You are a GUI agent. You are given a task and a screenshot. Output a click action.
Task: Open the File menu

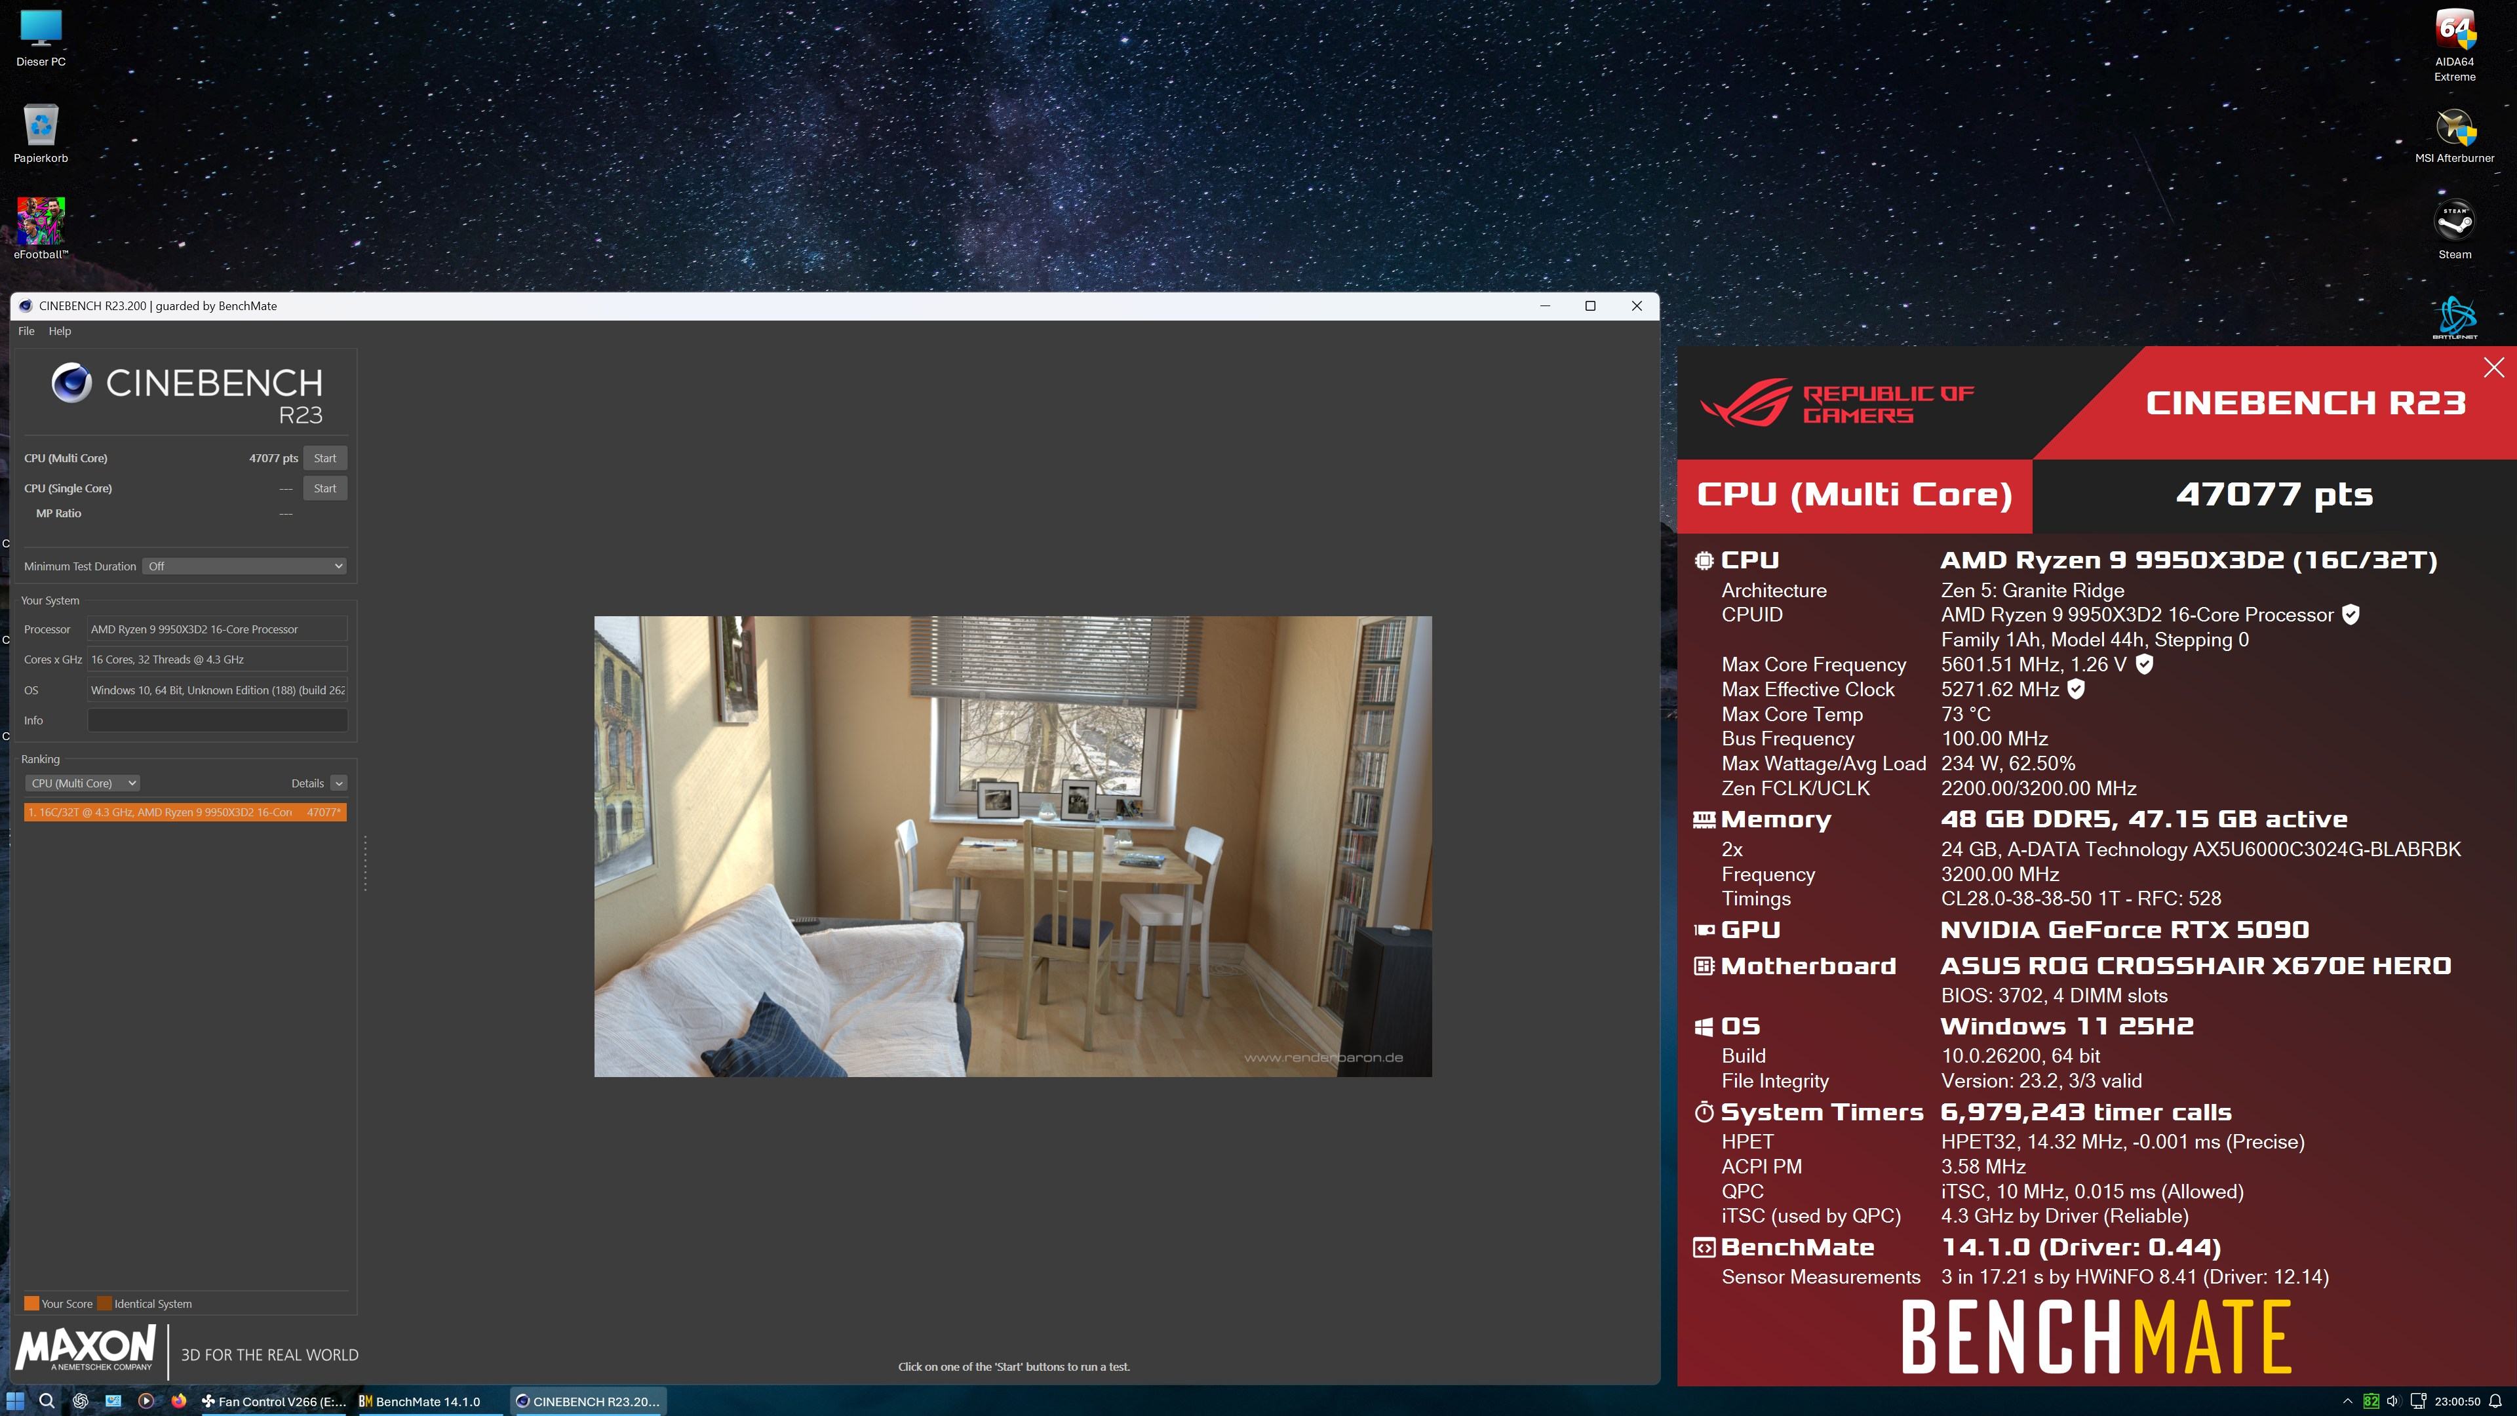[26, 331]
